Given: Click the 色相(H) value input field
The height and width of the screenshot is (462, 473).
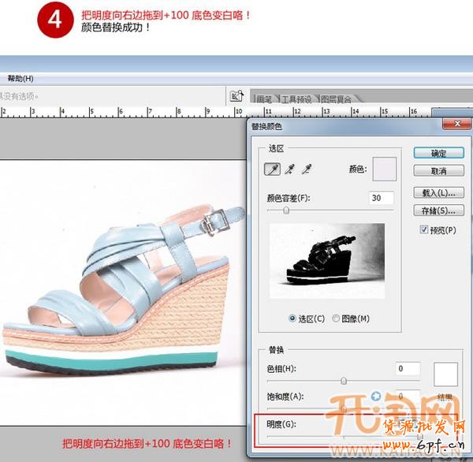Looking at the screenshot, I should click(x=408, y=368).
